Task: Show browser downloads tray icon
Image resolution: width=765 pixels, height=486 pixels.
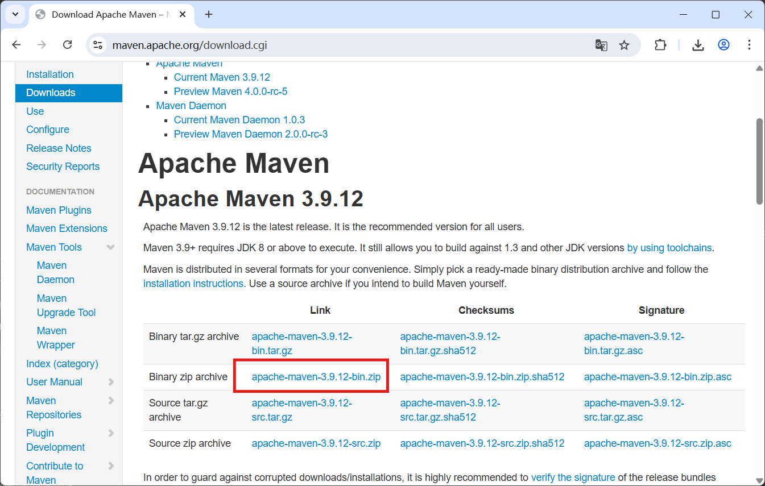Action: [698, 45]
